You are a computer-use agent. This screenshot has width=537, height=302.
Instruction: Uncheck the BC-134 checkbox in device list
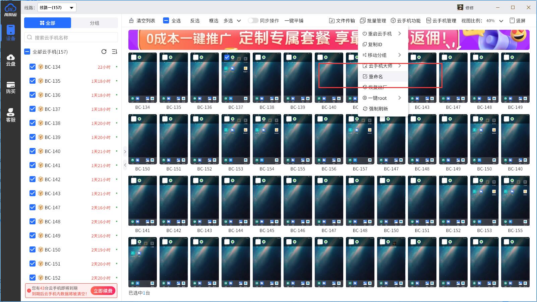[33, 67]
